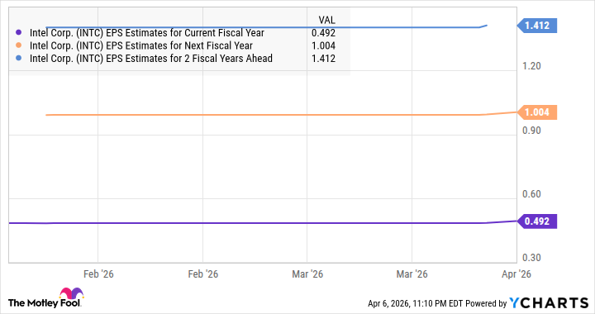Click the 0.30 y-axis label

click(531, 258)
